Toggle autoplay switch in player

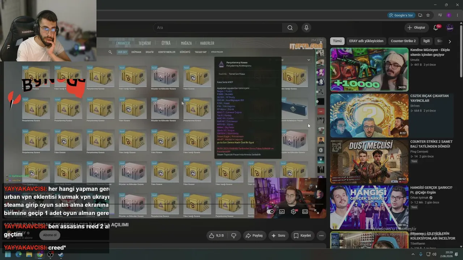point(270,212)
